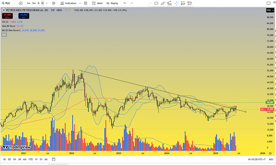Select the rounded shape drawing tool

point(156,3)
